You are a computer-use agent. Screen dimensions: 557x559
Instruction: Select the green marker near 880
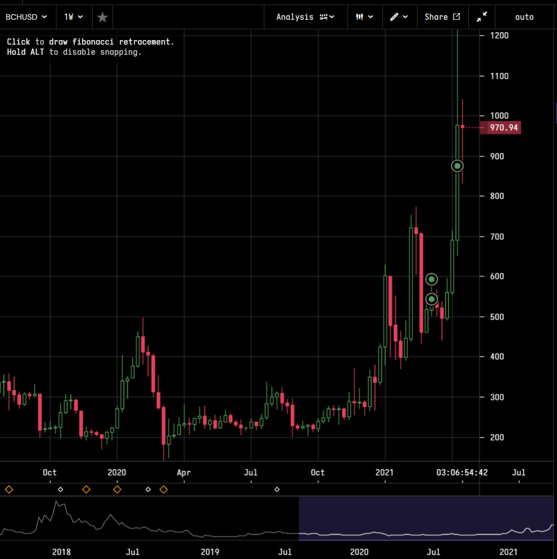point(457,166)
